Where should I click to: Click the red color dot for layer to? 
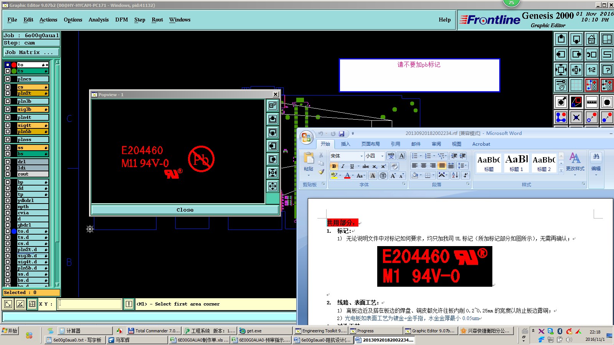[14, 65]
